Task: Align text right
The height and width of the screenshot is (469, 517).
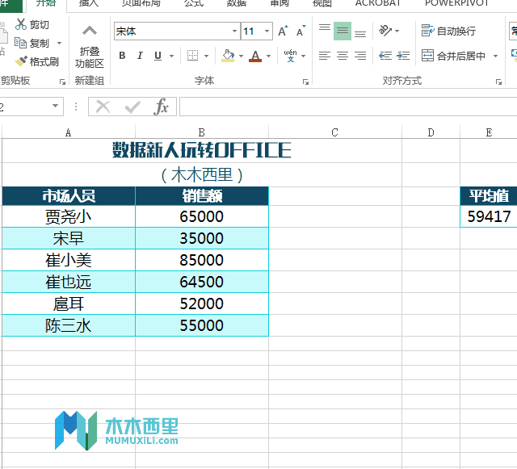Action: point(360,56)
